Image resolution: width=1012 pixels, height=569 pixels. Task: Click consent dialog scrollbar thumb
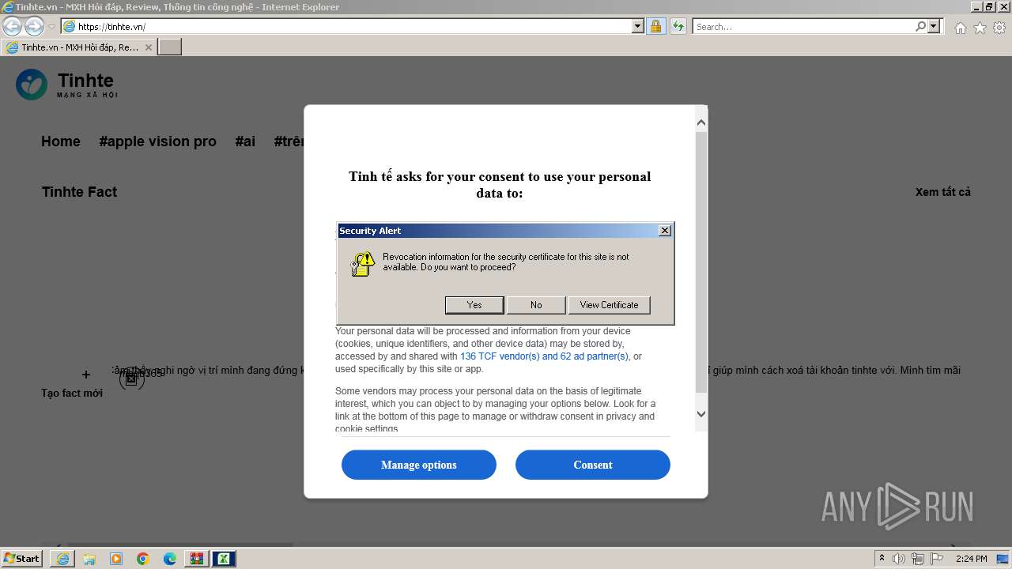[701, 262]
